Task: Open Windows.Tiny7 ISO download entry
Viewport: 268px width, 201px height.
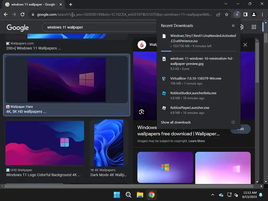Action: click(x=199, y=41)
